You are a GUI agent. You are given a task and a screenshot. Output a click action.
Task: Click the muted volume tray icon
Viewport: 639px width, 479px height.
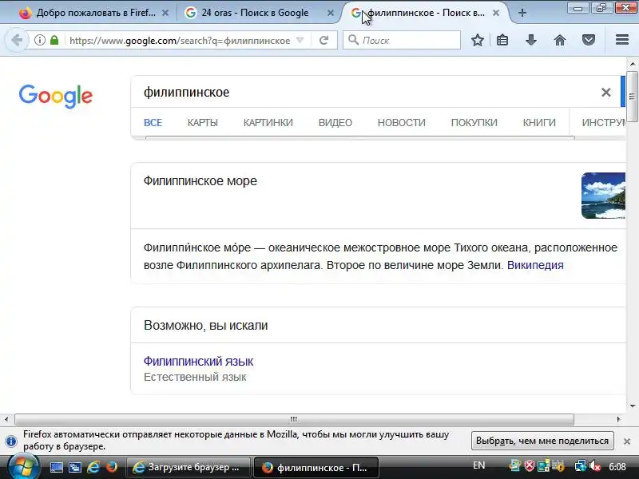[595, 466]
